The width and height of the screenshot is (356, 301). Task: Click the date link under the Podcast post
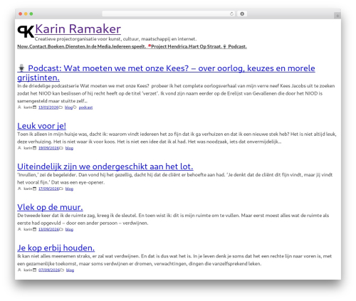click(x=48, y=107)
